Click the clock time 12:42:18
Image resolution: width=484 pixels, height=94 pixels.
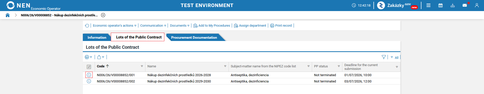pyautogui.click(x=364, y=5)
